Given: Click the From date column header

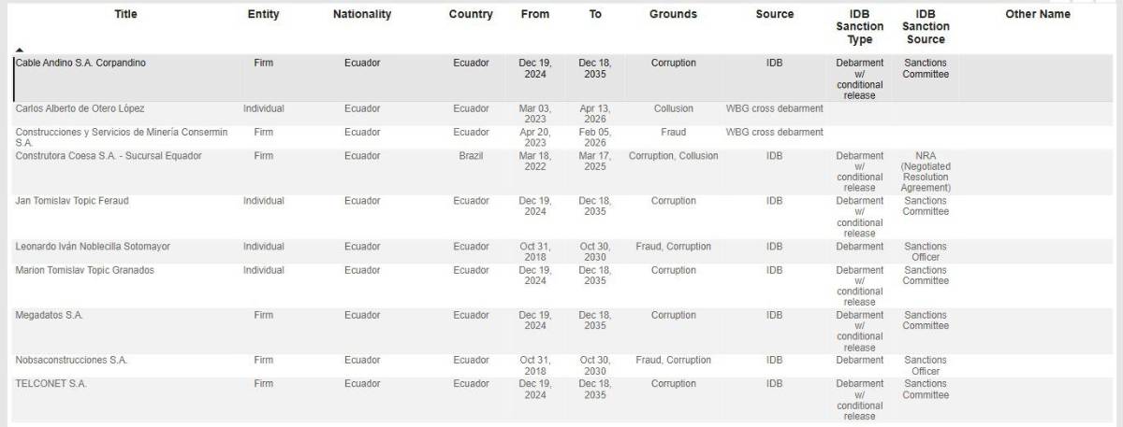Looking at the screenshot, I should coord(535,15).
